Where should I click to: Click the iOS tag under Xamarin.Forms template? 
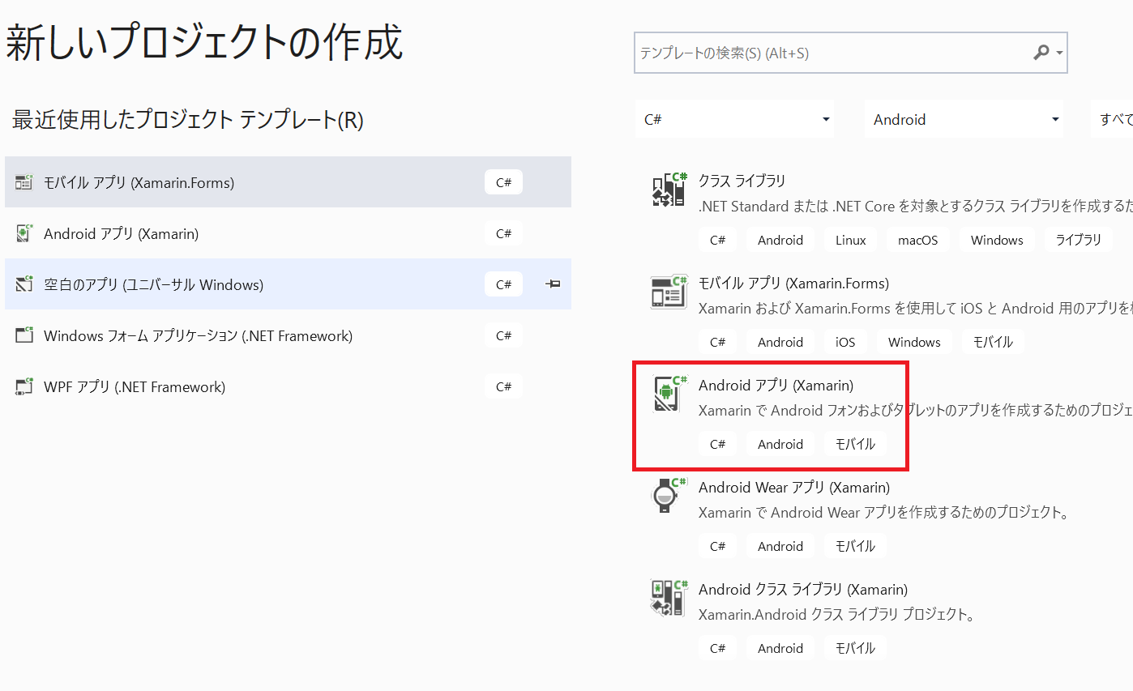(845, 342)
